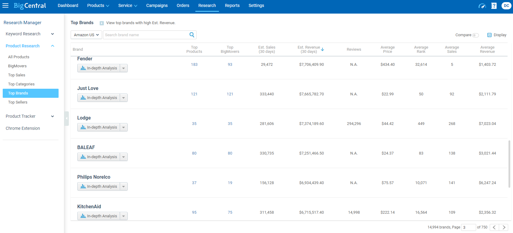Open BALEAF's Top Products count 80
Viewport: 513px width, 233px height.
coord(194,153)
